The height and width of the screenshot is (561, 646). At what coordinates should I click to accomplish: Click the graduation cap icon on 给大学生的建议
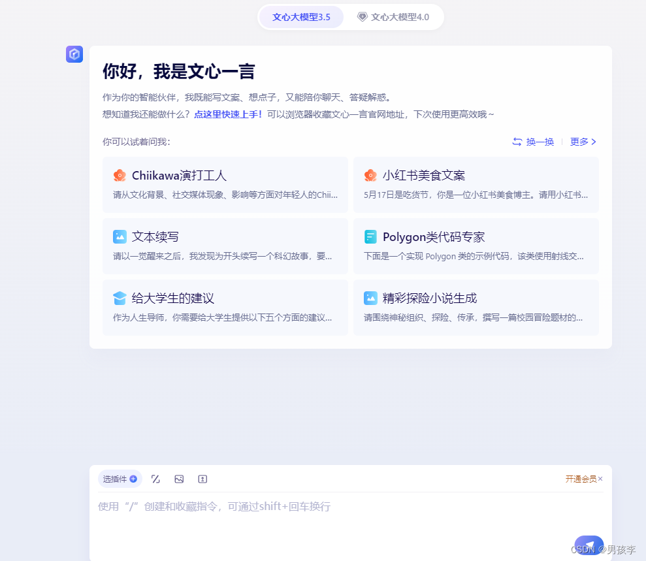[x=120, y=298]
